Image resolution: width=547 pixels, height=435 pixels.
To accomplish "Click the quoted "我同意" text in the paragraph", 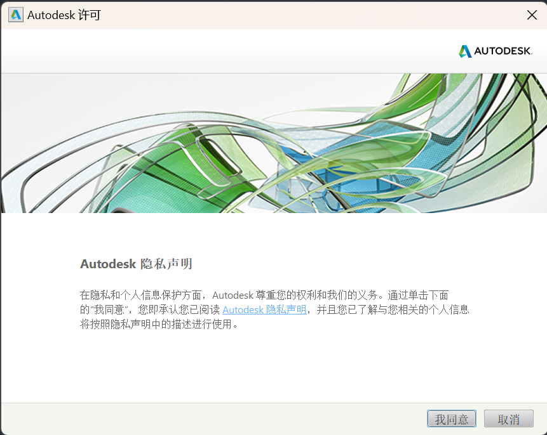I will [111, 310].
